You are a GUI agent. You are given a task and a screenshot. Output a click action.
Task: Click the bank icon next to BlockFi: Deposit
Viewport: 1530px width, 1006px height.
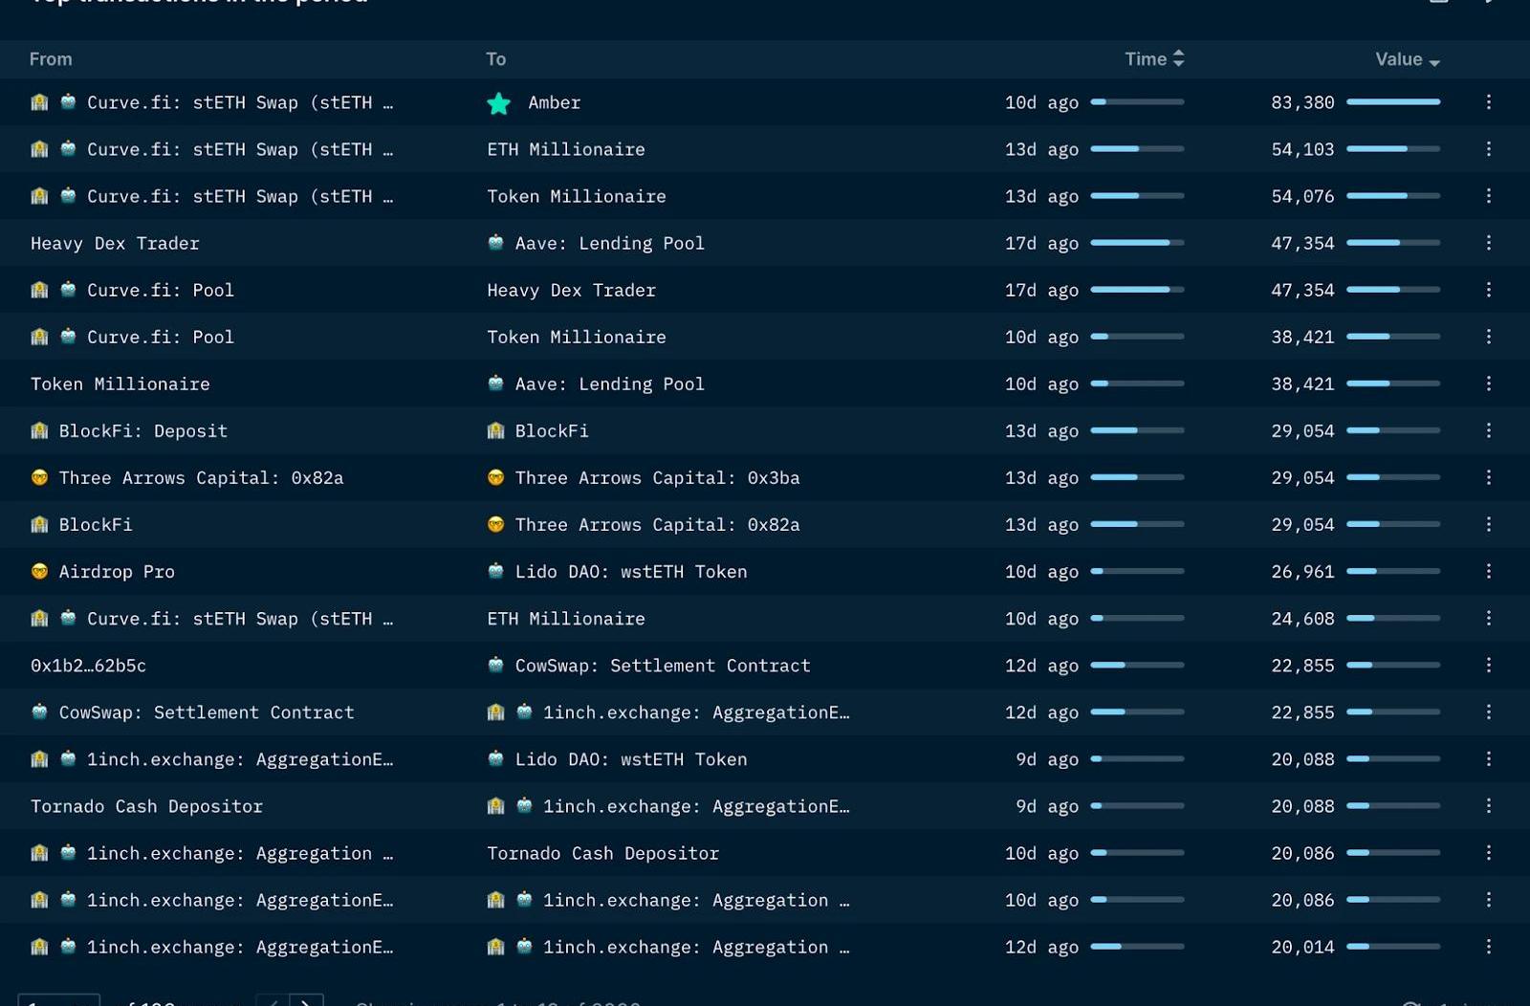pos(39,431)
